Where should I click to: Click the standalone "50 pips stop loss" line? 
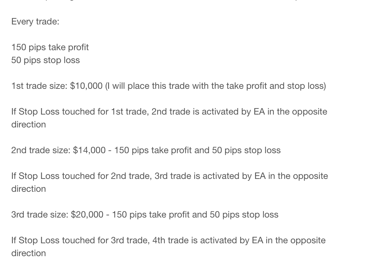pos(46,60)
